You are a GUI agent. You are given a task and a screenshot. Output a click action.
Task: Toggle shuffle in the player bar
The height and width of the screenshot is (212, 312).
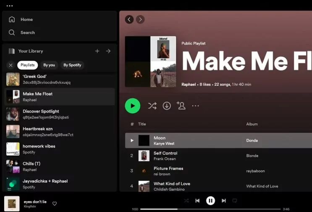[186, 201]
